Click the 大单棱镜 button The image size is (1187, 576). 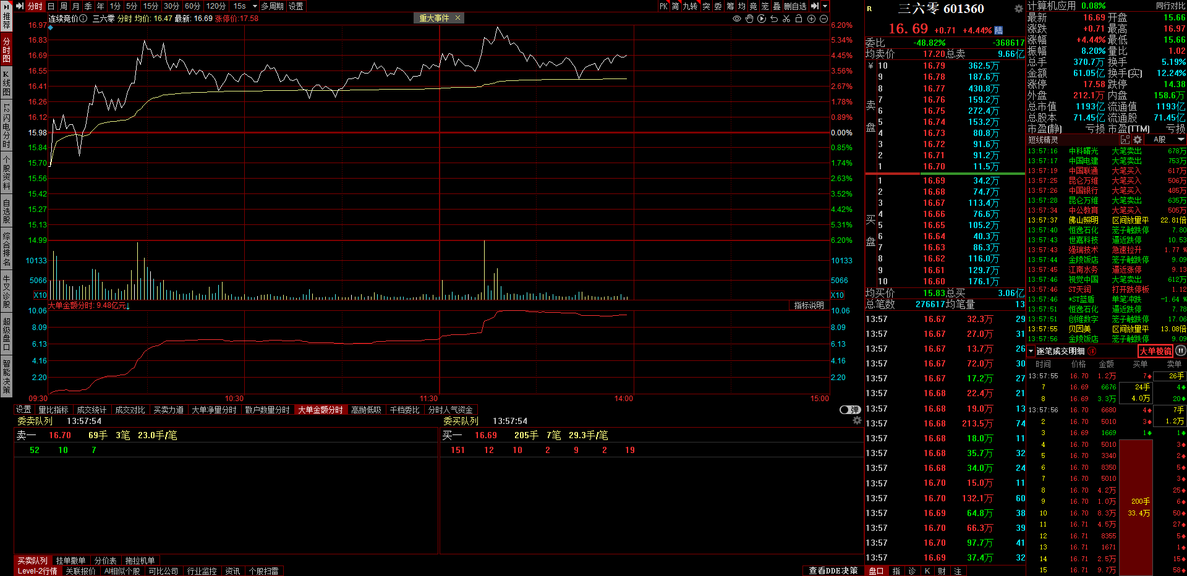pos(1155,351)
